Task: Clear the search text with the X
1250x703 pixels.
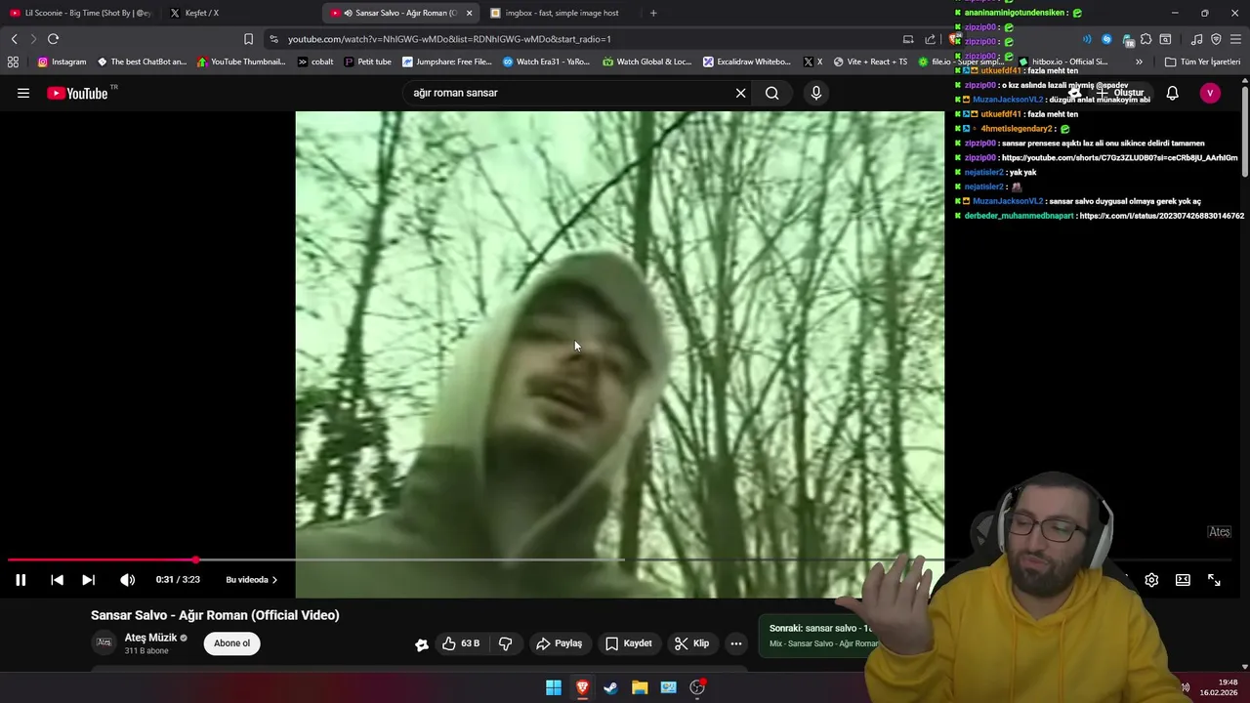Action: [x=740, y=93]
